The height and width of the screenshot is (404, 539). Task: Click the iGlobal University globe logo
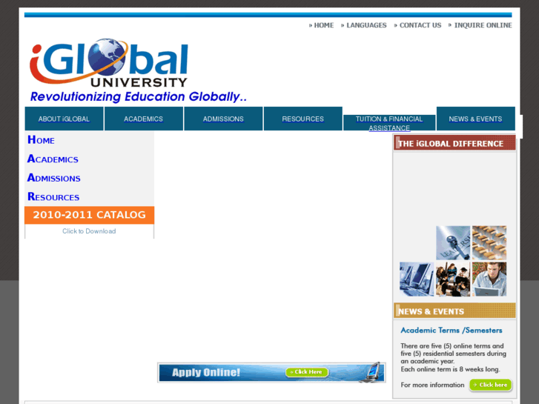click(x=109, y=63)
